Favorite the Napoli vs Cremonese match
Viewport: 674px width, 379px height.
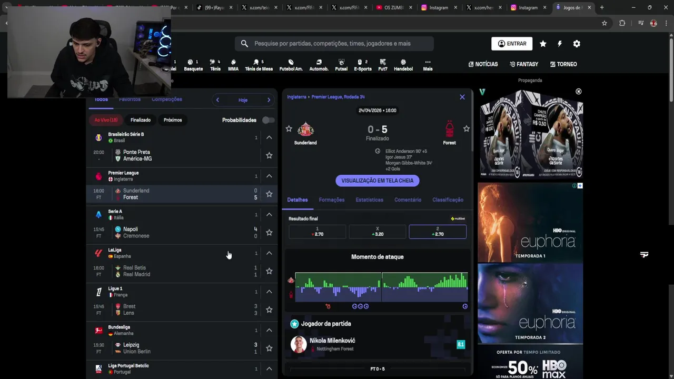click(269, 232)
